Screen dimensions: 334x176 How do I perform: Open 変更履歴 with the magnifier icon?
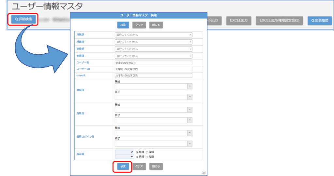pyautogui.click(x=319, y=21)
